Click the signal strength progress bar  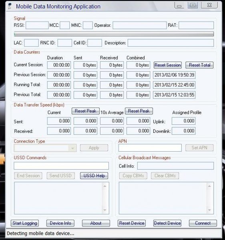pos(114,34)
